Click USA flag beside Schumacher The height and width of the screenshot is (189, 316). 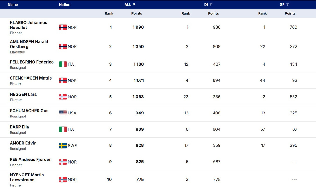63,113
